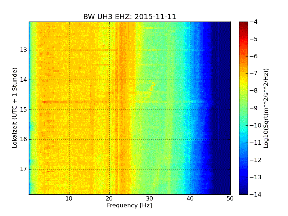Click the colorbar tick label '−12'
Screen dimensions: 288x216
point(256,160)
